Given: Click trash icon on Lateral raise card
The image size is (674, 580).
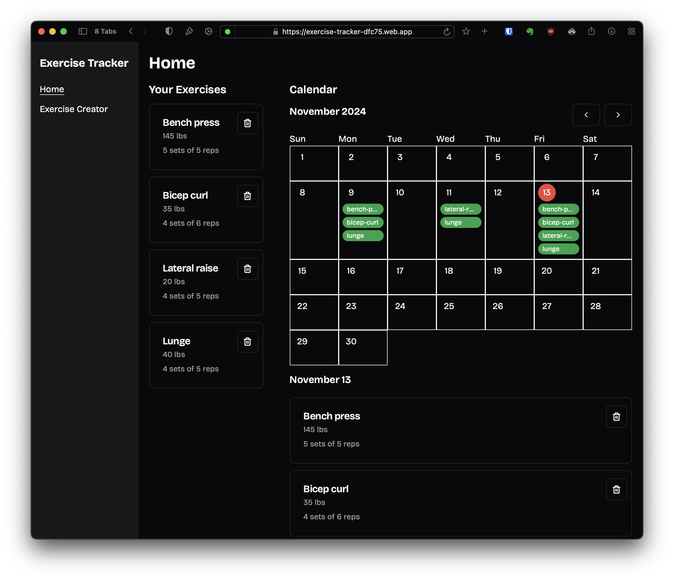Looking at the screenshot, I should click(248, 269).
